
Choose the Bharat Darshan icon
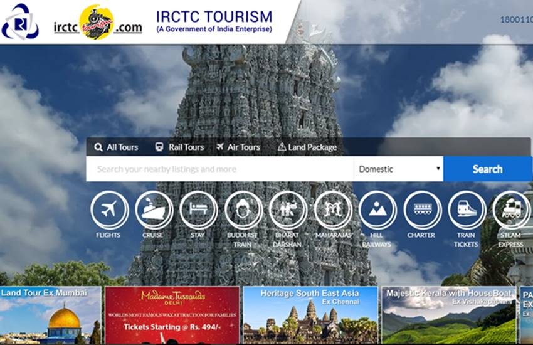pos(288,210)
